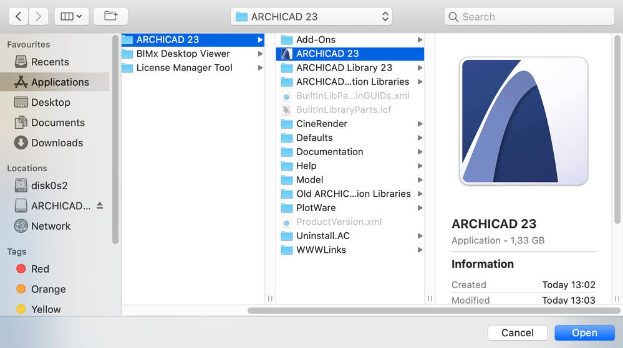623x348 pixels.
Task: Select BIMx Desktop Viewer folder
Action: 193,54
